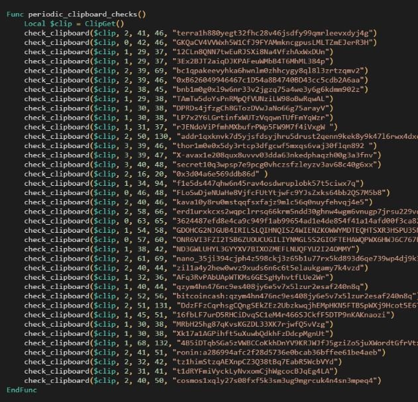
Task: Click the address string starting with zil1a4y2hew0
Action: point(268,268)
